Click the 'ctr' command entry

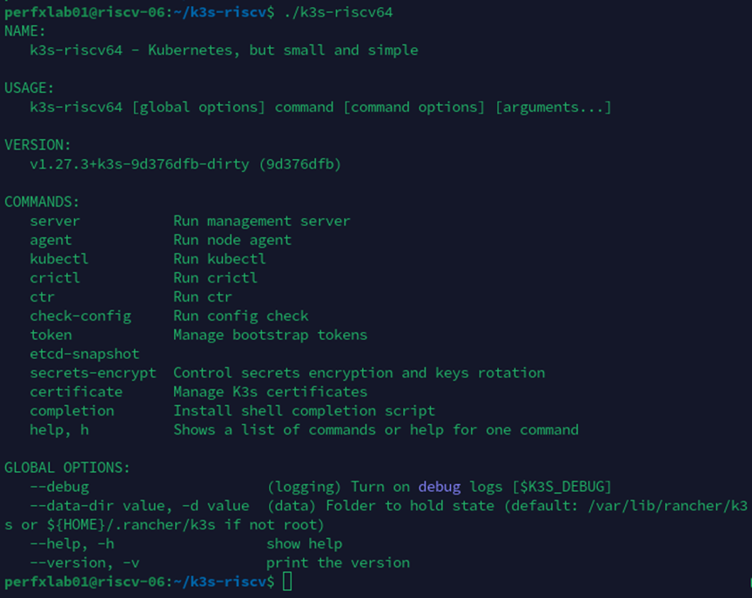(42, 297)
